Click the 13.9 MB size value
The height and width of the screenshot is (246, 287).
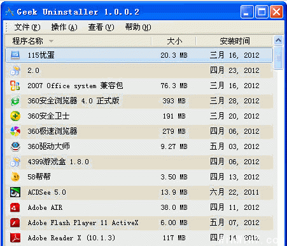click(x=174, y=192)
